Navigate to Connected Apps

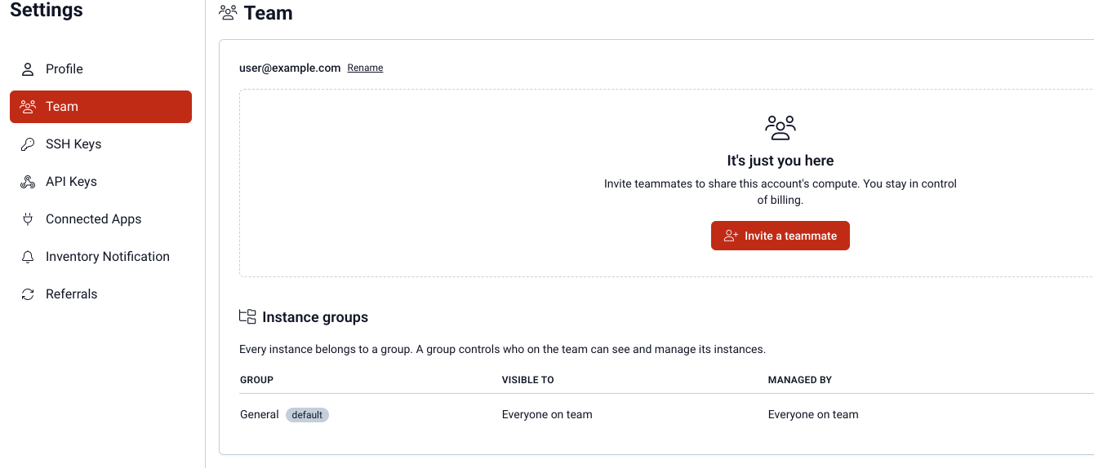(100, 219)
